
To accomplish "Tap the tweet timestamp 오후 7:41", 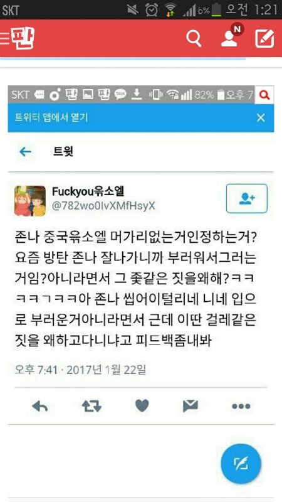I will [x=36, y=370].
